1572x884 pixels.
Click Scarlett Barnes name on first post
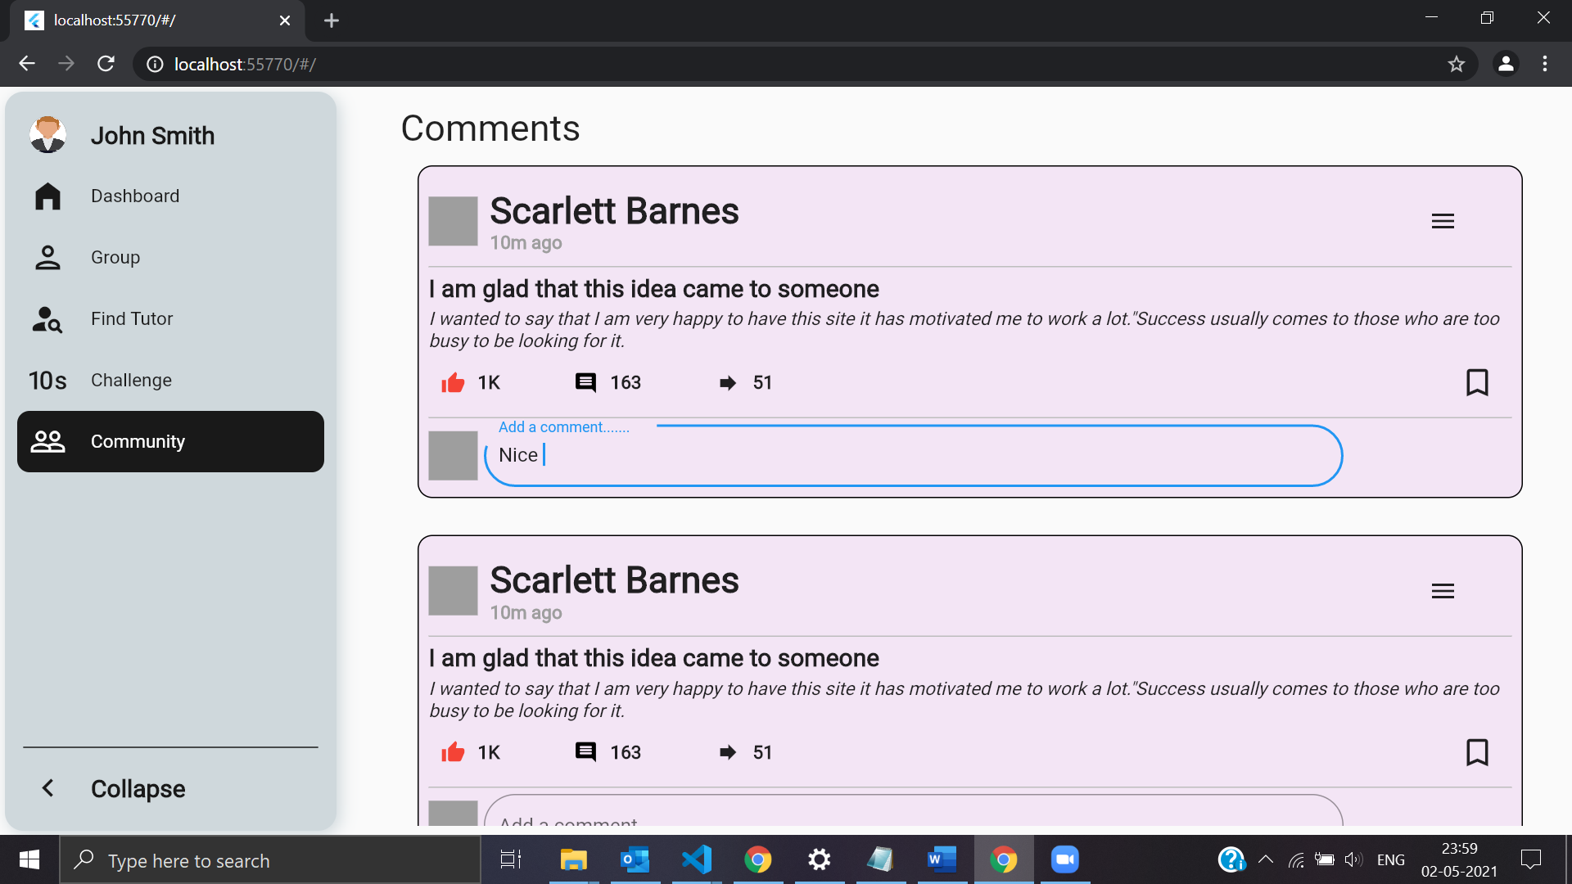tap(614, 211)
